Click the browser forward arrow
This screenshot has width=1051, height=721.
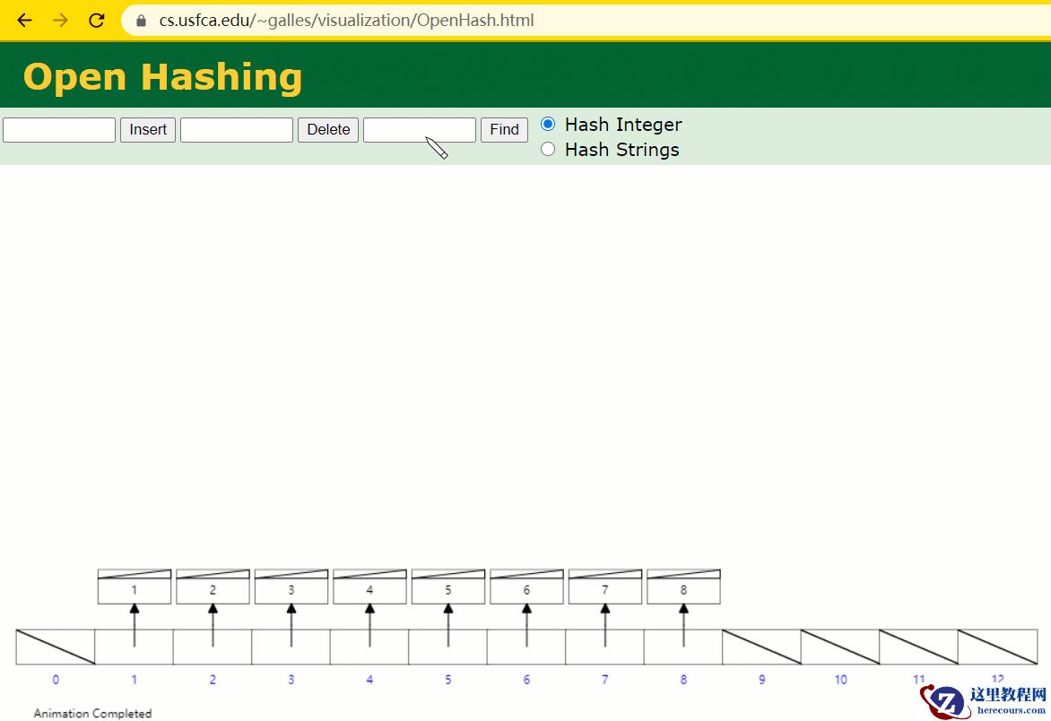click(x=60, y=20)
